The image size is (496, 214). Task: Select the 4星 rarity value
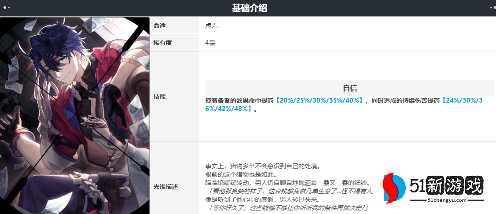[210, 43]
